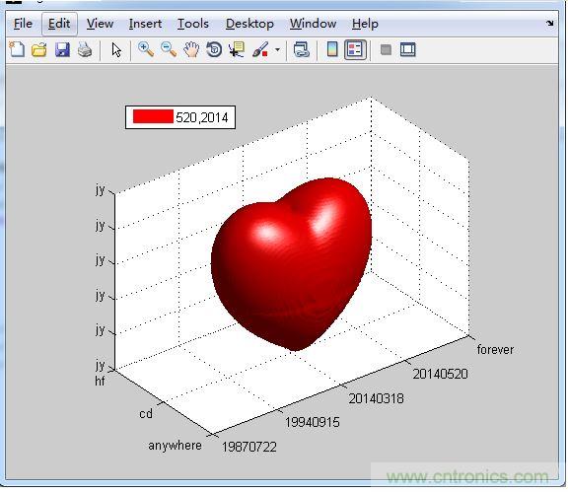
Task: Create a new figure with toolbar icon
Action: click(17, 49)
